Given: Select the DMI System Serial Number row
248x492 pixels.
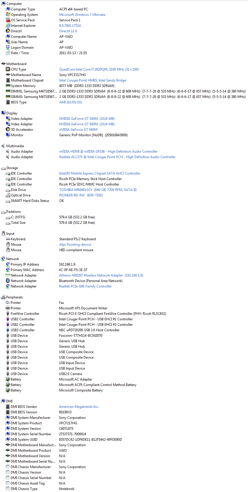Looking at the screenshot, I should (46, 434).
